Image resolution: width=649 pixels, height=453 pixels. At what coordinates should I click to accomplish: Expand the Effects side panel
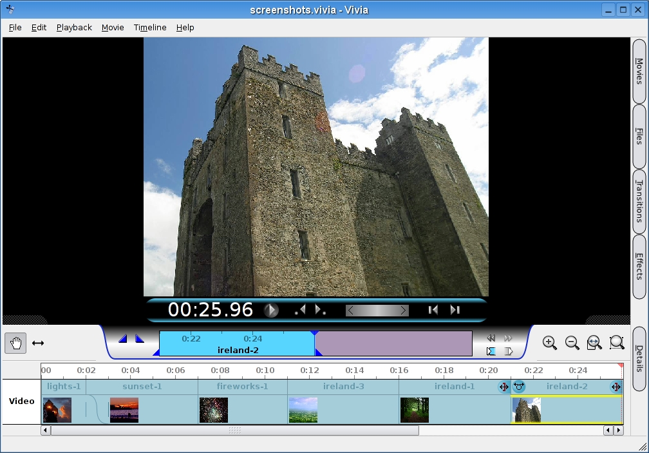pos(639,267)
